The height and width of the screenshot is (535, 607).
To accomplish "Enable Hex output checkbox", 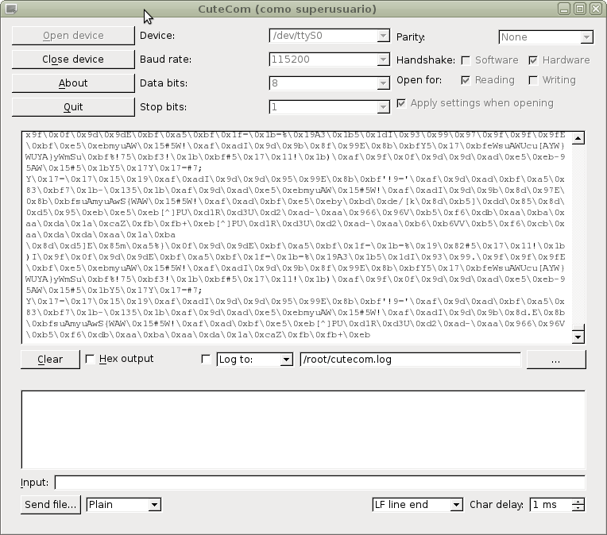I will click(x=90, y=359).
